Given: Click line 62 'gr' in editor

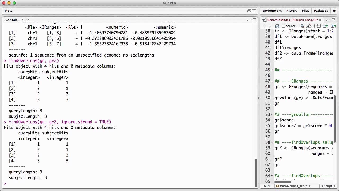Looking at the screenshot, I should (277, 165).
